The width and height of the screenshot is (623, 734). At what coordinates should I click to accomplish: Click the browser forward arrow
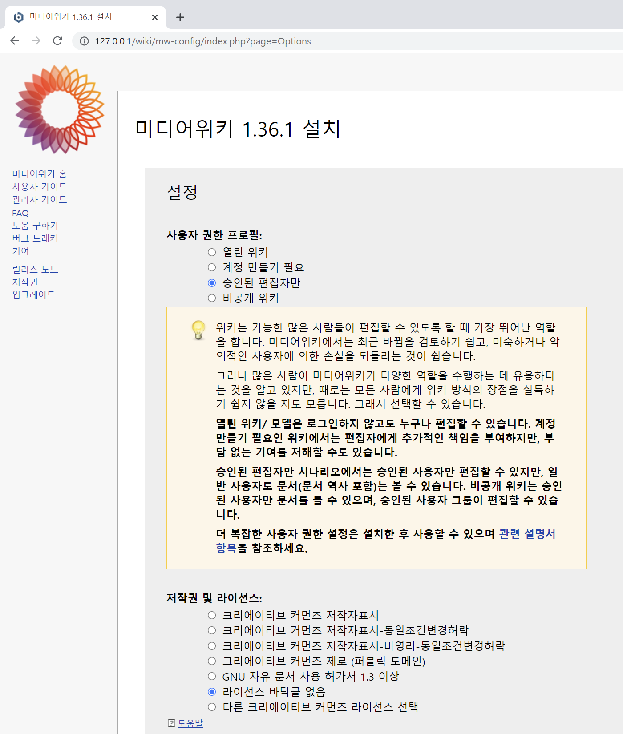coord(36,41)
